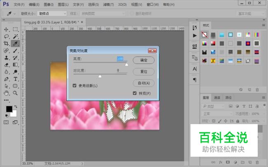Image resolution: width=268 pixels, height=167 pixels.
Task: Choose the Magic Wand tool
Action: [15, 36]
